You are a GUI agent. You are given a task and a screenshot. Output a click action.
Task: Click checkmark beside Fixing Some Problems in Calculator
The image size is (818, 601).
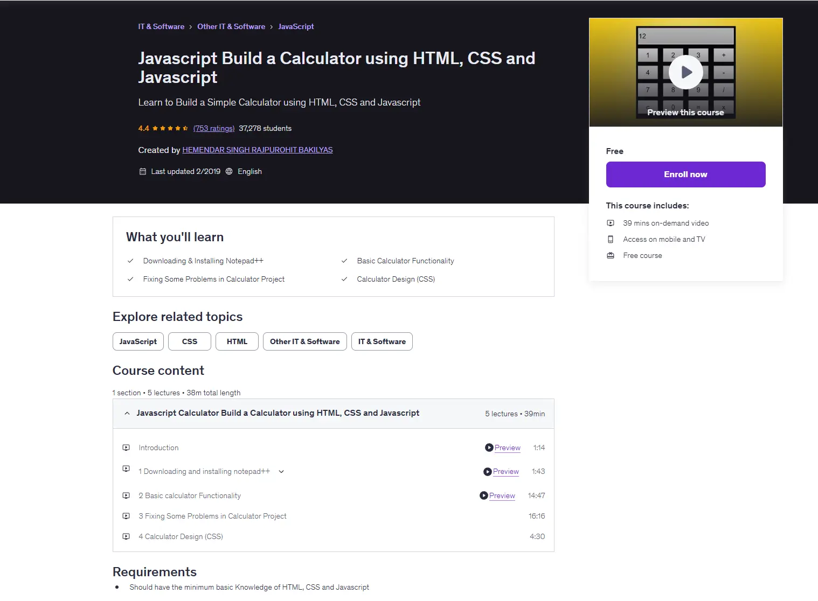coord(130,279)
